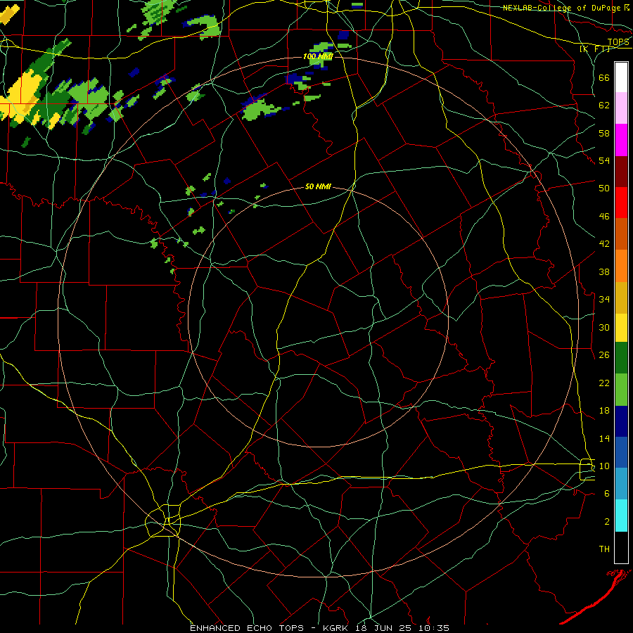This screenshot has width=633, height=633.
Task: Click the legend value 54
Action: (604, 160)
